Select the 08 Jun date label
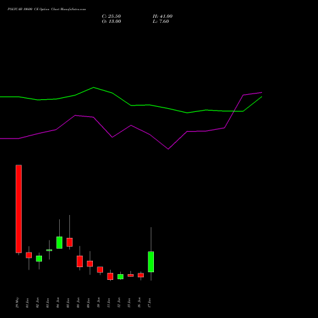 pos(78,303)
